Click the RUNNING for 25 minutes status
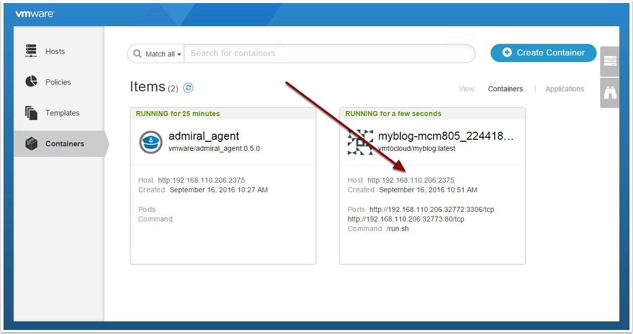 [178, 114]
